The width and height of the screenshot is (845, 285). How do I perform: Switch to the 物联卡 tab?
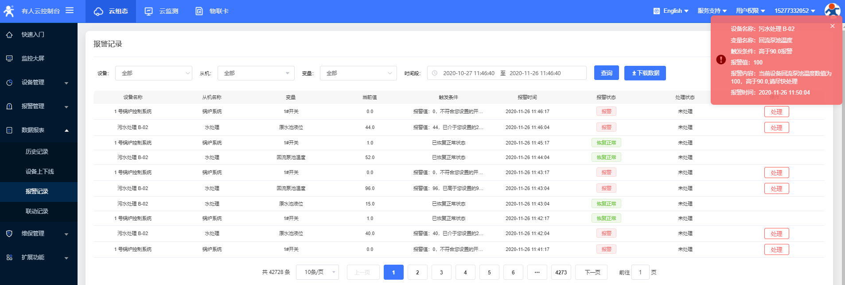[x=212, y=11]
